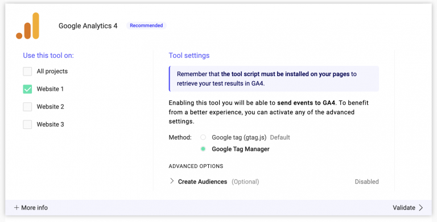This screenshot has height=222, width=437.
Task: Click the Tool settings heading
Action: coord(189,56)
